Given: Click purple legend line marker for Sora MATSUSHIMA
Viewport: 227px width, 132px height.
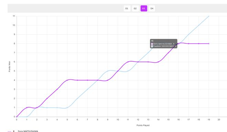Looking at the screenshot, I should [x=9, y=131].
